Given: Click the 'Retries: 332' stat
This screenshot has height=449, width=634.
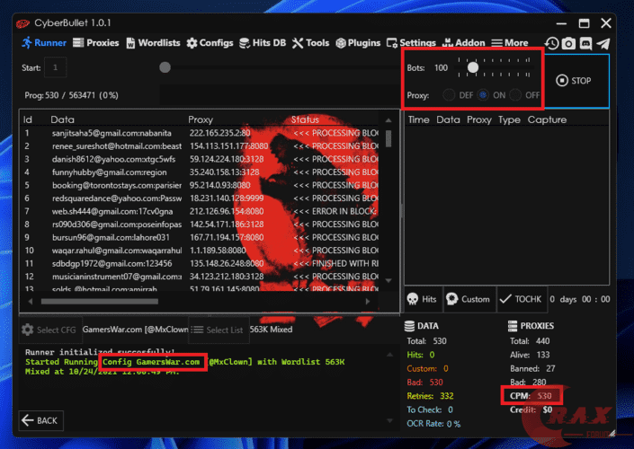Looking at the screenshot, I should pos(430,396).
